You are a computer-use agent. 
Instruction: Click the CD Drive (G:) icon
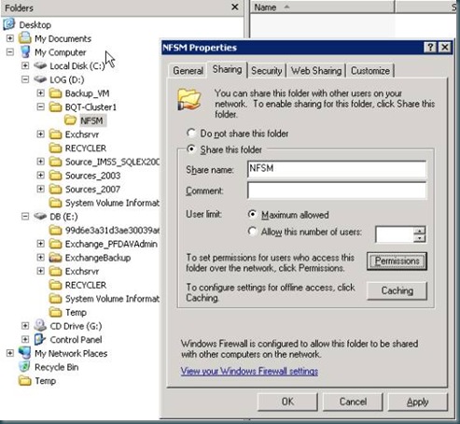click(x=40, y=325)
